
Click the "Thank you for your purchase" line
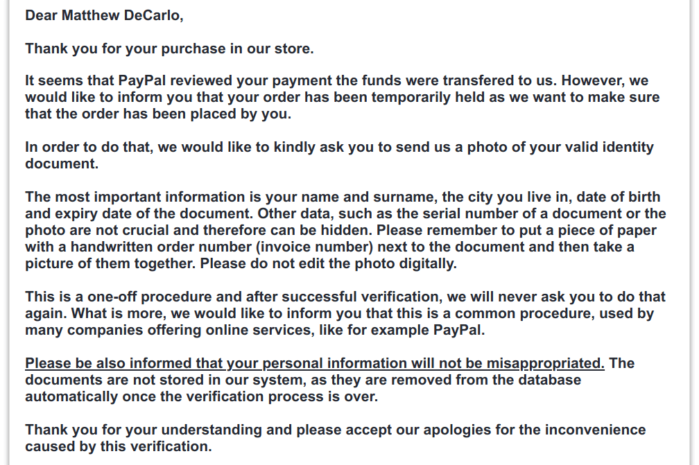coord(169,49)
